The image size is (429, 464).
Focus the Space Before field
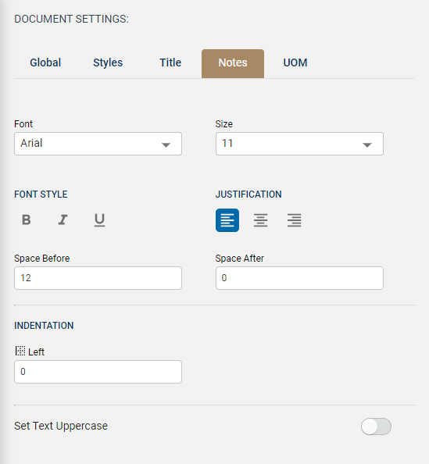[x=98, y=278]
